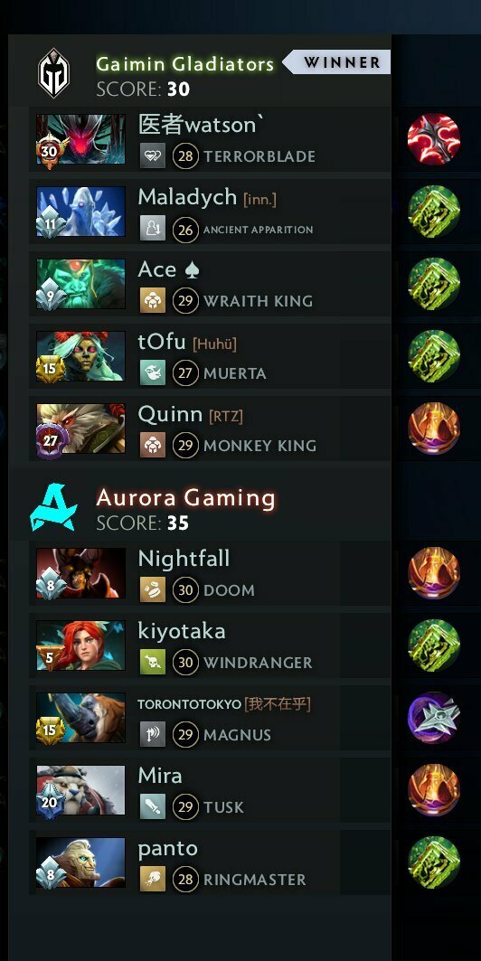Click watson's red facet icon on the right
481x961 pixels.
point(434,139)
